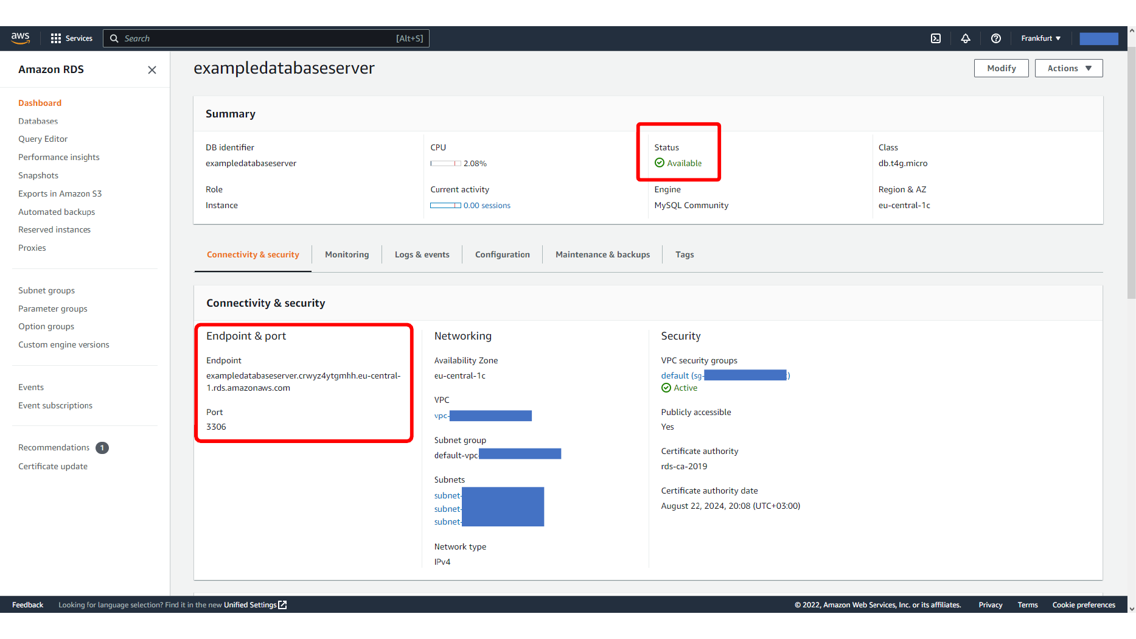Open Cookie preferences in footer
This screenshot has height=639, width=1136.
tap(1084, 605)
